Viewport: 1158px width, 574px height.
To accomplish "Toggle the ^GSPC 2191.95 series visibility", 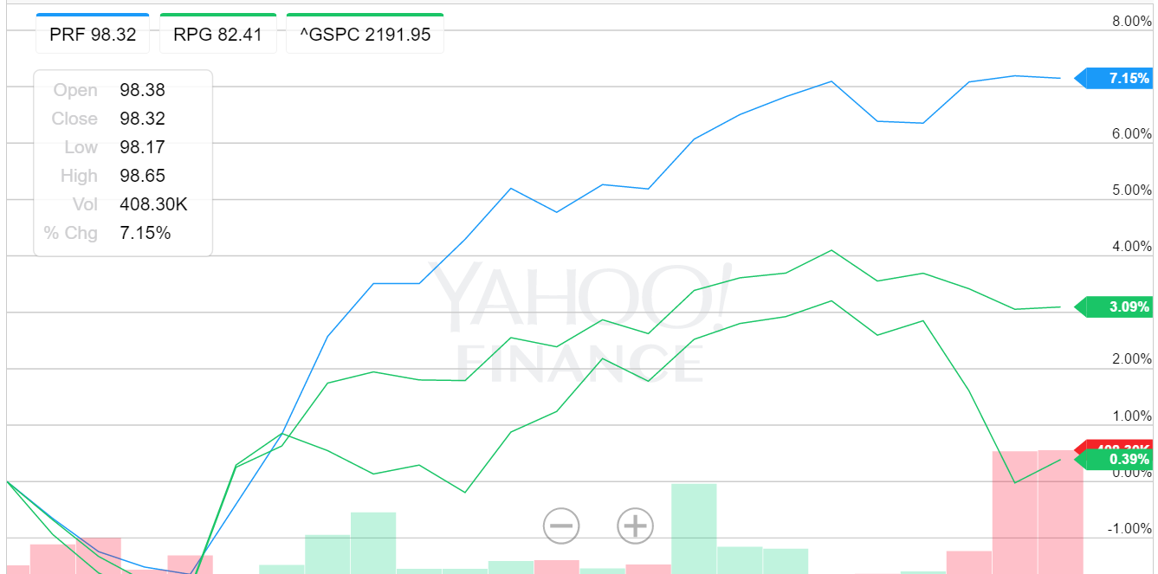I will coord(365,35).
